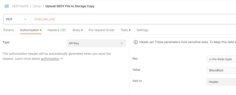This screenshot has height=95, width=236.
Task: Click the Heads up sensitive data notice
Action: [x=184, y=42]
